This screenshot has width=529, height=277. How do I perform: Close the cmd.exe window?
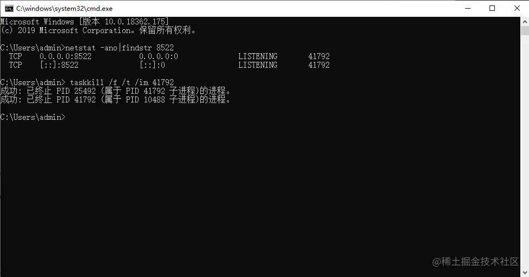tap(517, 9)
